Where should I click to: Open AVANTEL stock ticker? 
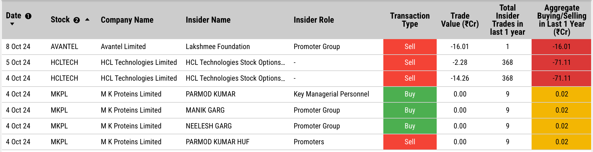(65, 47)
